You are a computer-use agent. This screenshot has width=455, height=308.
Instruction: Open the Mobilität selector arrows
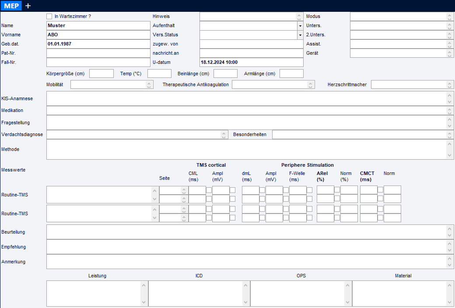coord(149,84)
